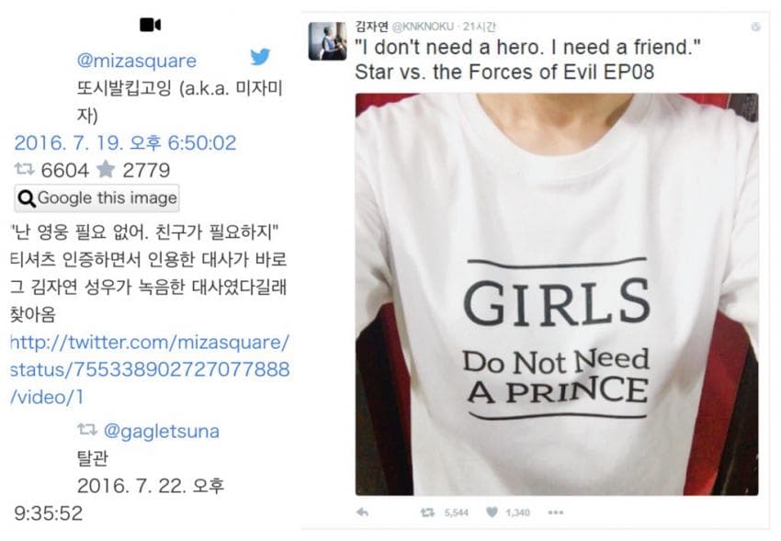The image size is (781, 541).
Task: Click the 김자연 profile avatar
Action: (327, 41)
